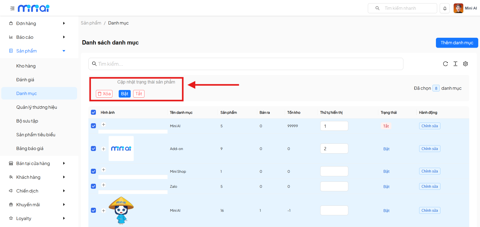The height and width of the screenshot is (227, 480).
Task: Go to Quản lý thương hiệu page
Action: (x=37, y=107)
